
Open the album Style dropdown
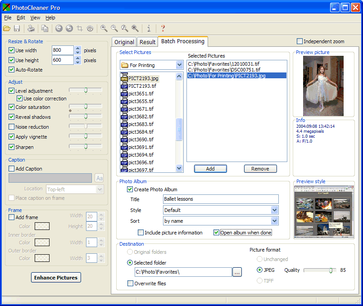click(x=274, y=210)
